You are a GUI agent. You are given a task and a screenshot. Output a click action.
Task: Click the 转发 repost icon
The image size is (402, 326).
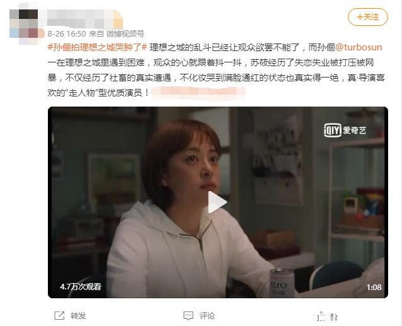click(x=59, y=315)
